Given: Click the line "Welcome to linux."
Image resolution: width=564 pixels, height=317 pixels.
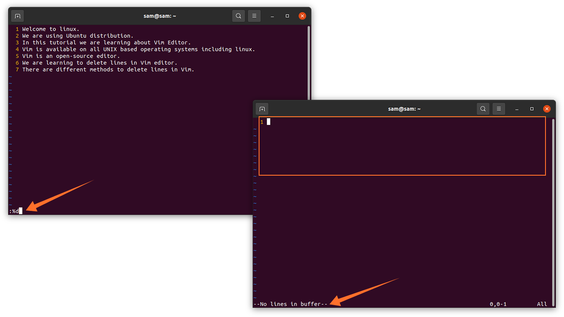Looking at the screenshot, I should click(52, 29).
